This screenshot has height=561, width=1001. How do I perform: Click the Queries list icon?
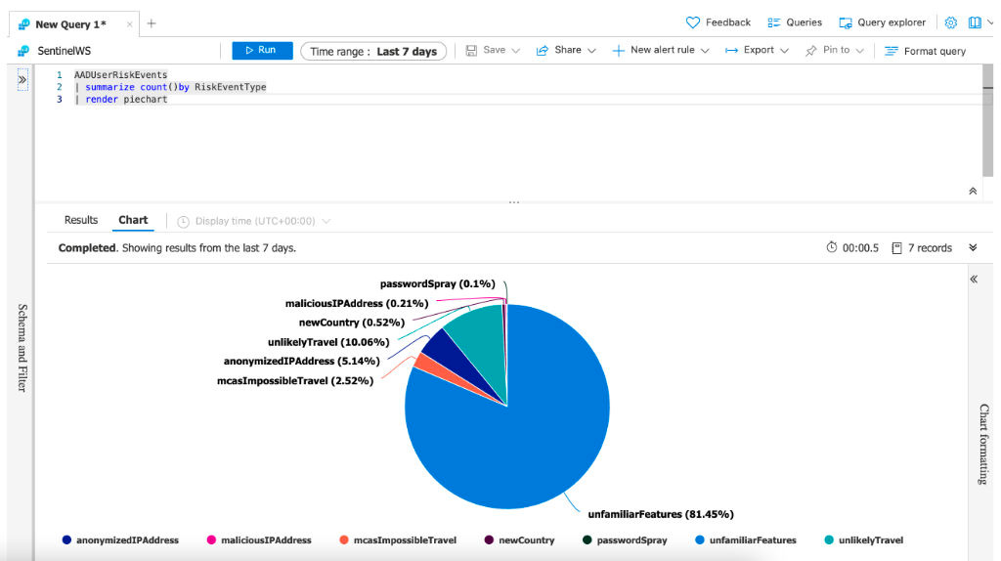[x=774, y=23]
